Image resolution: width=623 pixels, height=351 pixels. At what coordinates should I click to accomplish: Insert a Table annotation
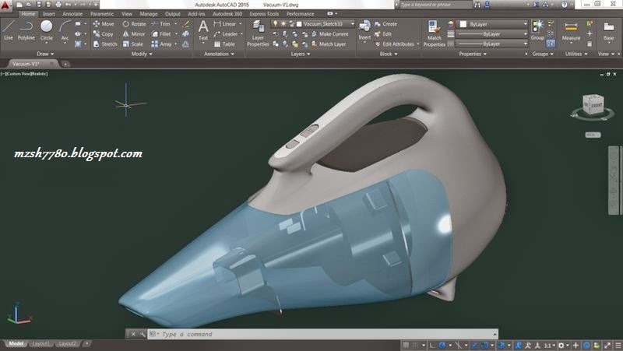pyautogui.click(x=224, y=44)
